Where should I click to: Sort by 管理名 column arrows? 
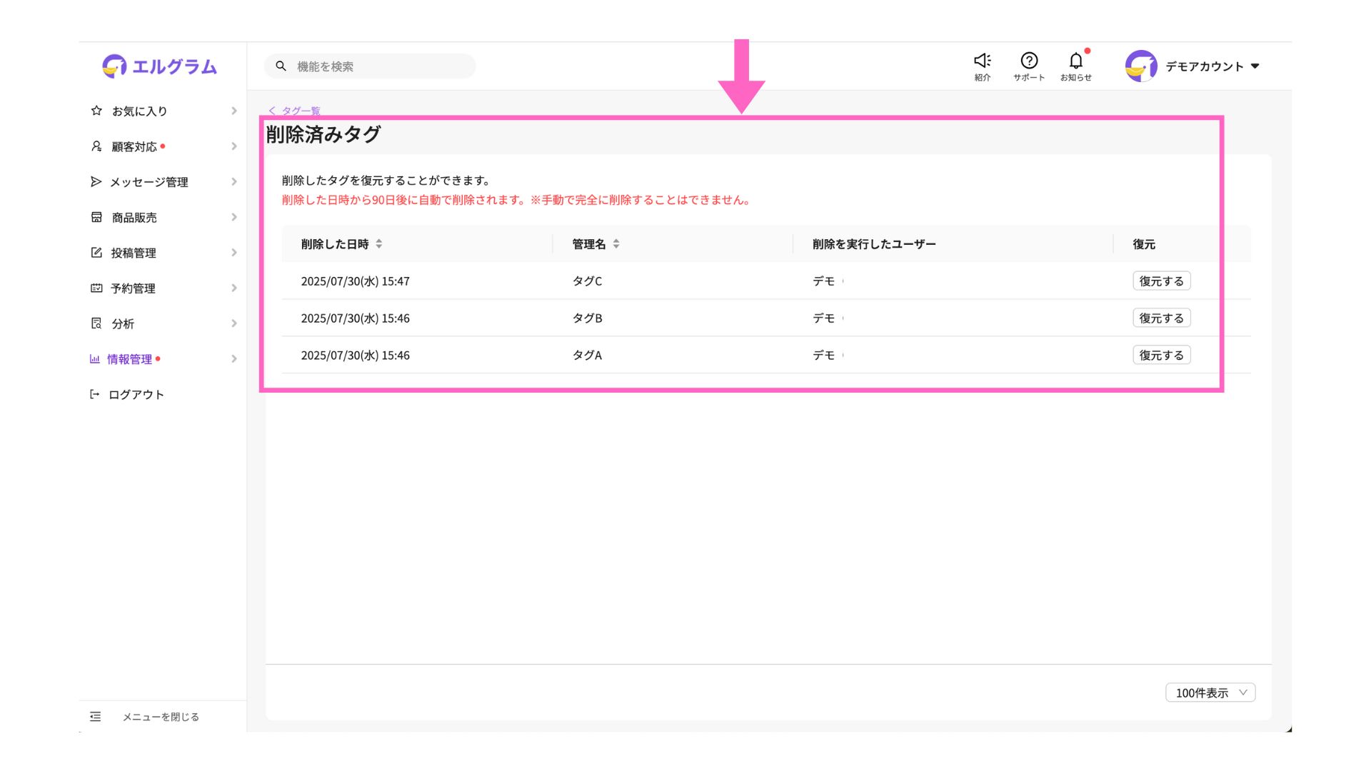[616, 244]
